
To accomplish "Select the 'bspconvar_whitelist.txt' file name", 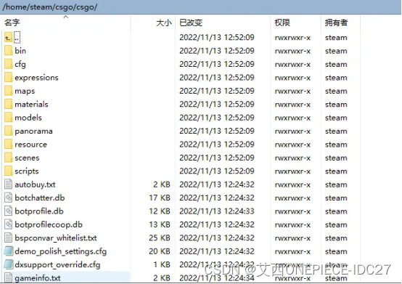I will [x=56, y=238].
